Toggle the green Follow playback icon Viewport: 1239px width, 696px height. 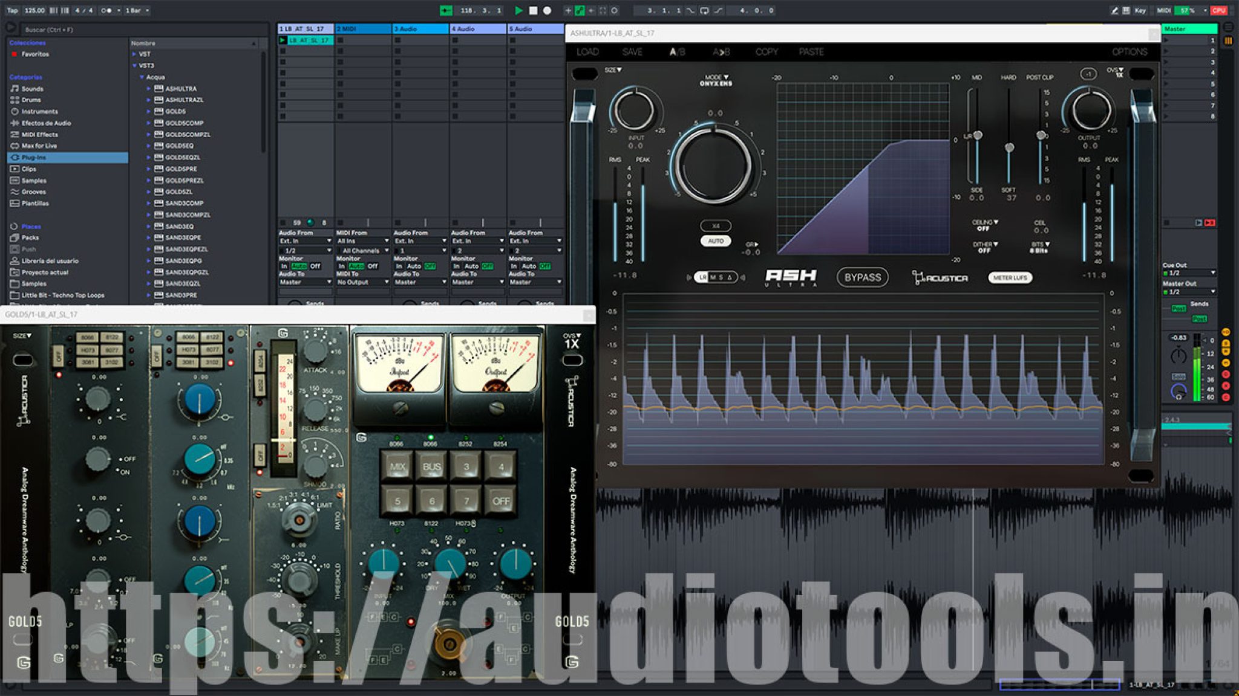point(446,10)
